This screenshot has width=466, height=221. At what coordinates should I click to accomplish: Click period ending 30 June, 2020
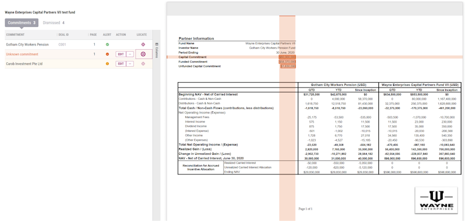pyautogui.click(x=286, y=53)
